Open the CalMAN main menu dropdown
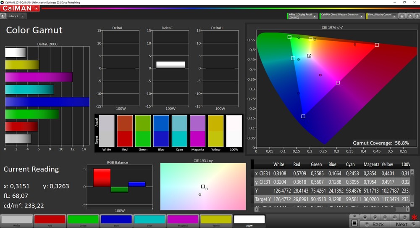420x228 pixels. pos(37,8)
